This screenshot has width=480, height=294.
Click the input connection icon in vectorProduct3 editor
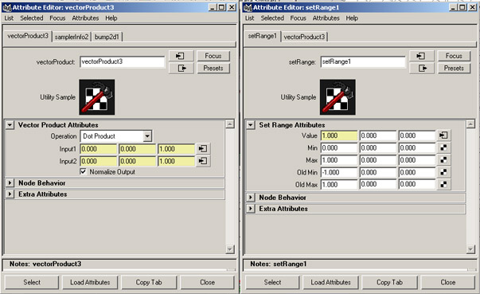pyautogui.click(x=181, y=56)
